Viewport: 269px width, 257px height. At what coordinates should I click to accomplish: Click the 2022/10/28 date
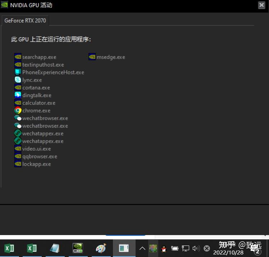coord(228,252)
